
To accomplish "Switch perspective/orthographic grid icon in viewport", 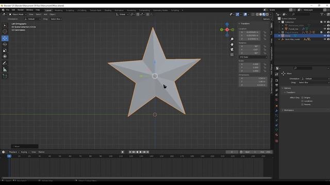I will pos(232,55).
